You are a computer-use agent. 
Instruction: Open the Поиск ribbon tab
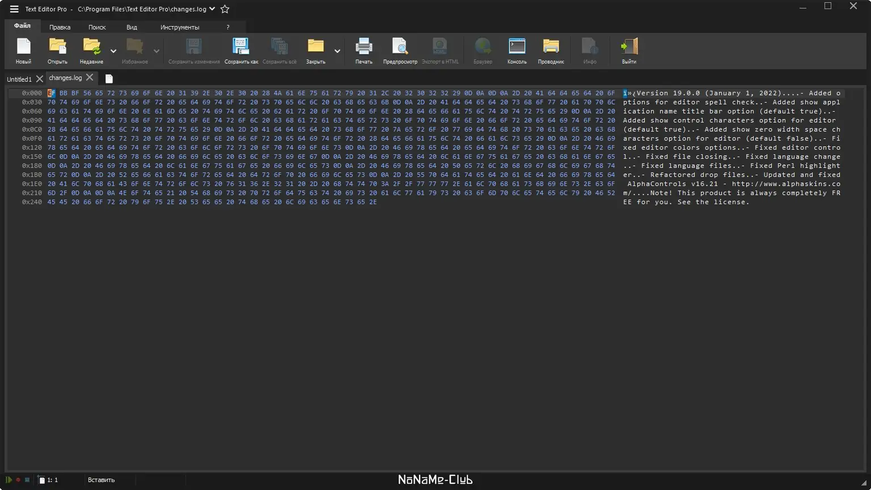click(x=97, y=27)
